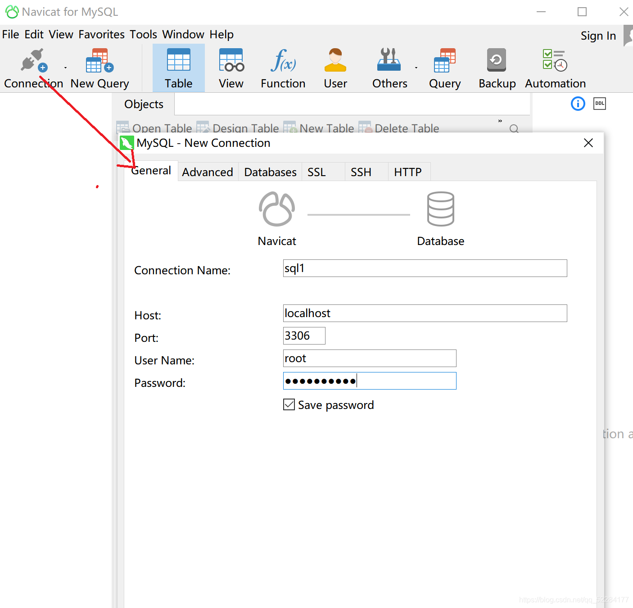Expand the Others dropdown arrow

point(416,68)
